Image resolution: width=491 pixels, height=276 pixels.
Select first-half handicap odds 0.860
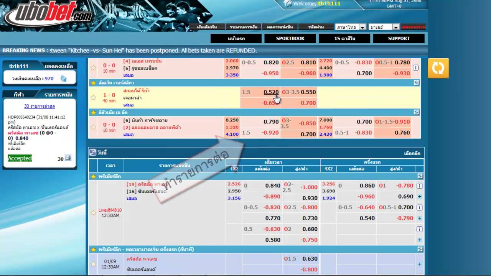click(367, 186)
